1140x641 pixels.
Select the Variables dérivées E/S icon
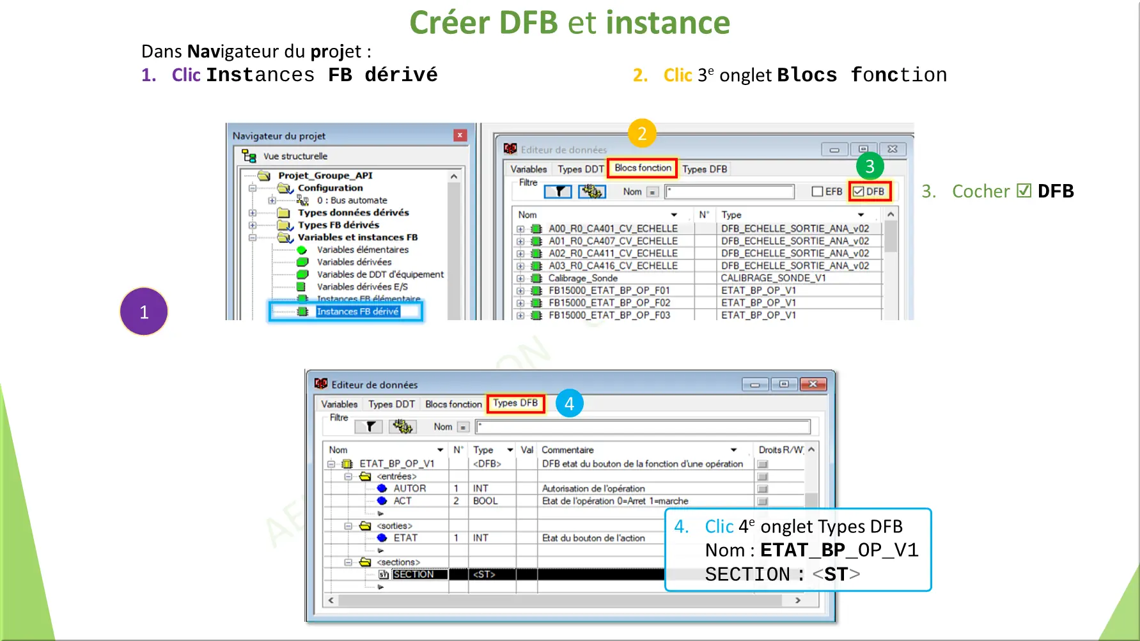pos(301,286)
